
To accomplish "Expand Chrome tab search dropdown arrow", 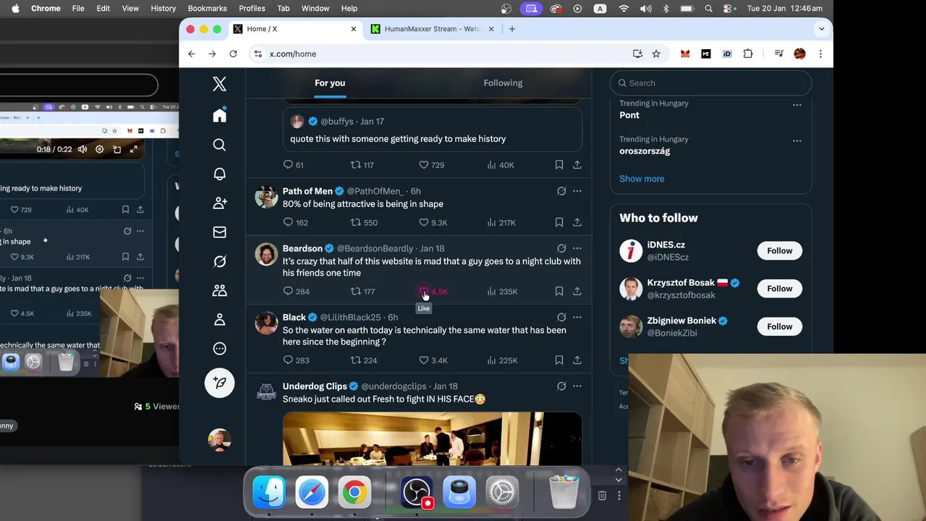I will 821,29.
